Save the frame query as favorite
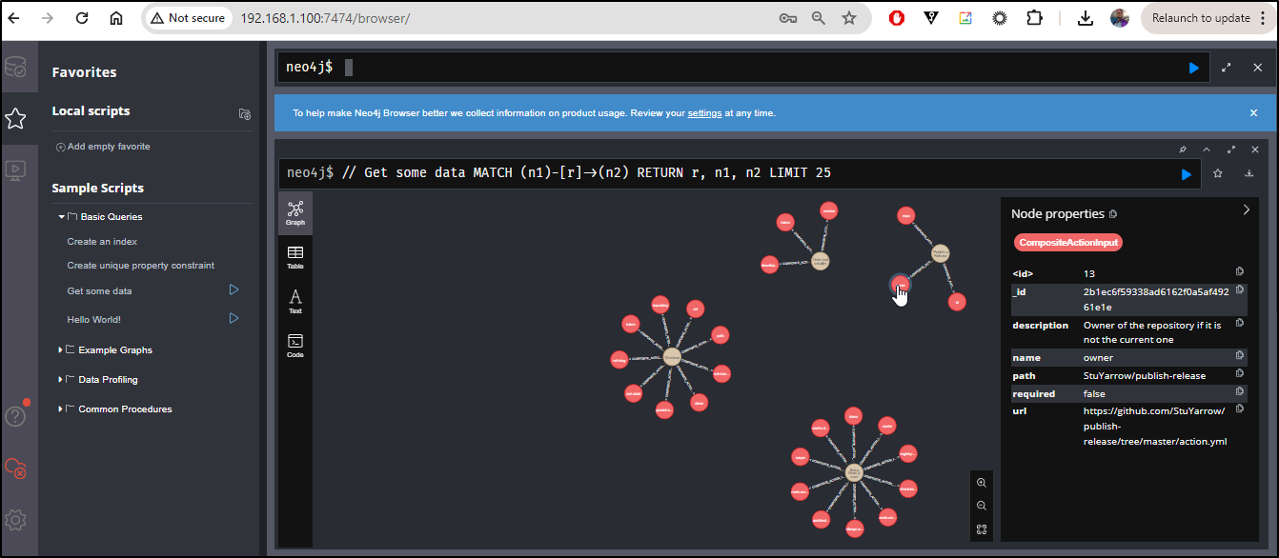 (x=1218, y=173)
